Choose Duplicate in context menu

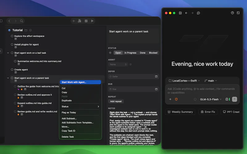[80, 100]
